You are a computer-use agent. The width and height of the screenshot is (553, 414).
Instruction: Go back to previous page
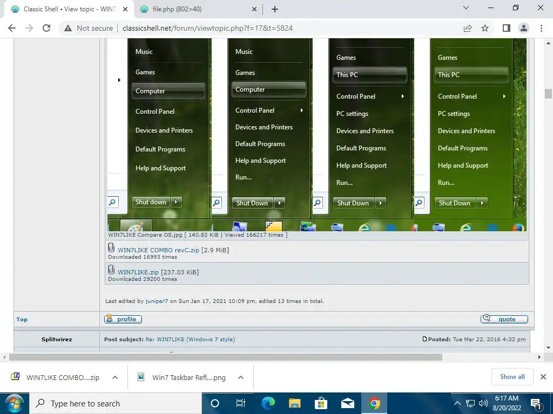[x=12, y=28]
